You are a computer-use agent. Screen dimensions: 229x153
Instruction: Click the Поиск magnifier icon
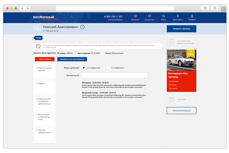(x=164, y=16)
